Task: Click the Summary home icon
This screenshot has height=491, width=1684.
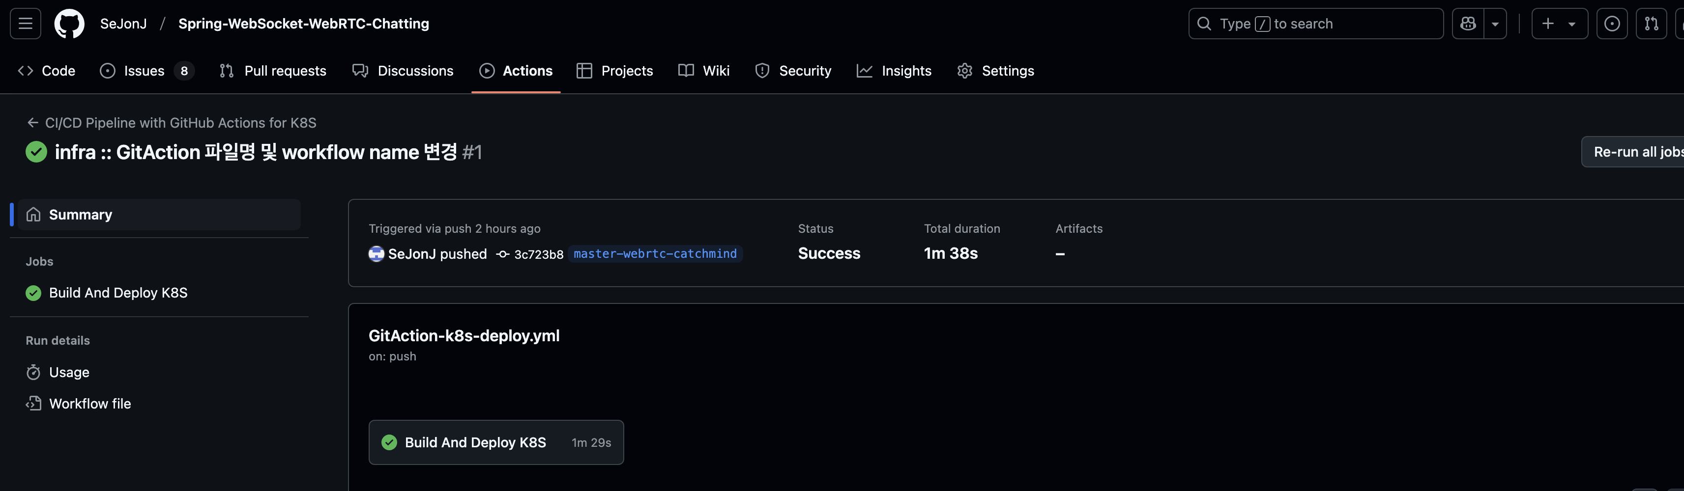Action: pos(33,214)
